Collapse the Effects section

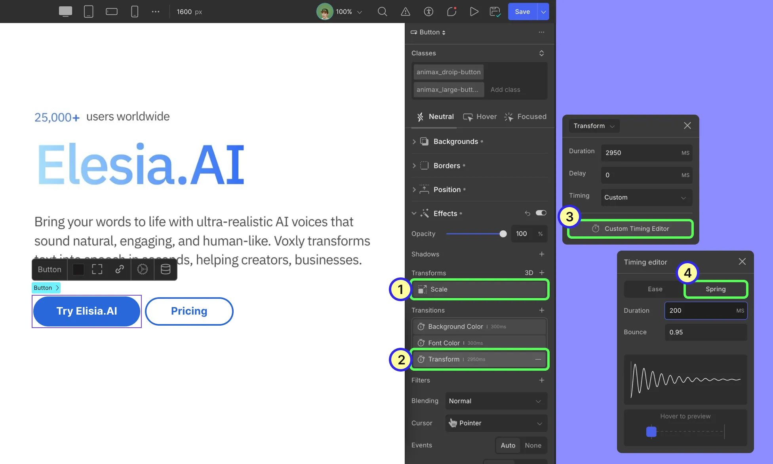[x=414, y=213]
